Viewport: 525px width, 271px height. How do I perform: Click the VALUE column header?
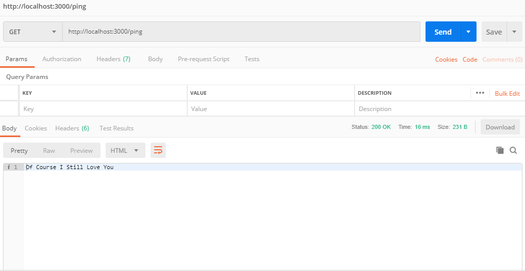pyautogui.click(x=198, y=93)
